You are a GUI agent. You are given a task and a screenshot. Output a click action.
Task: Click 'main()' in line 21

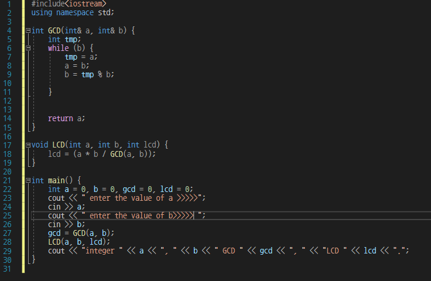60,180
